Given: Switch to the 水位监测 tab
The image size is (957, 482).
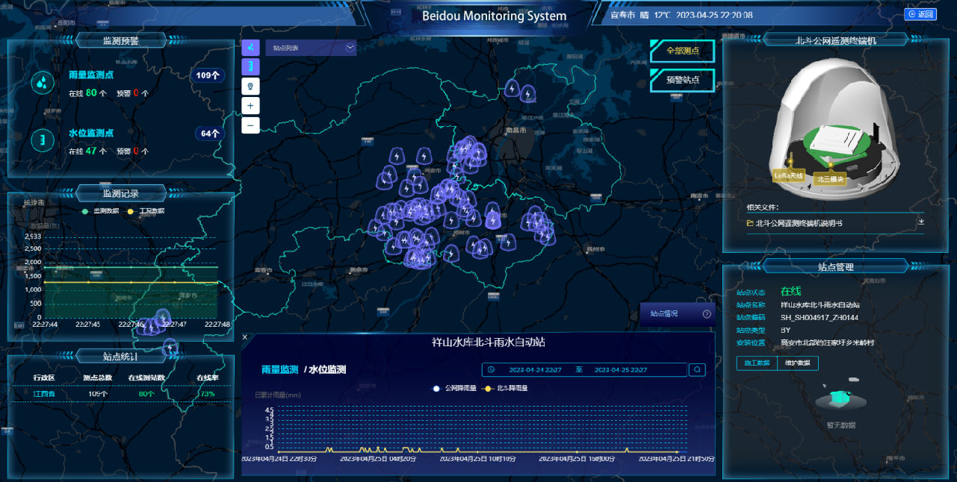Looking at the screenshot, I should point(327,369).
